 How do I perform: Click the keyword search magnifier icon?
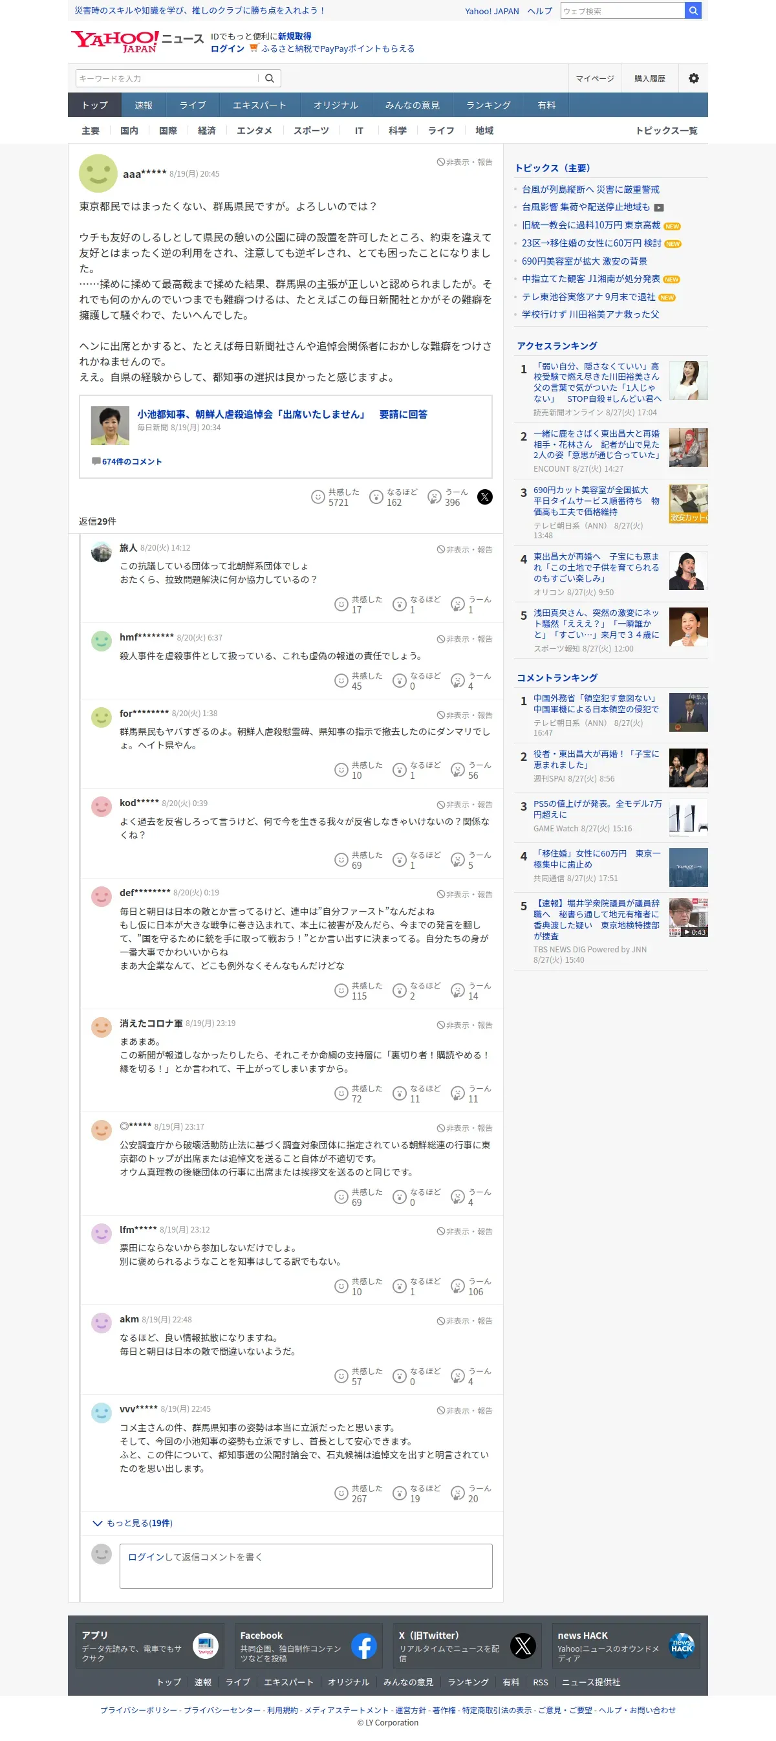coord(270,78)
